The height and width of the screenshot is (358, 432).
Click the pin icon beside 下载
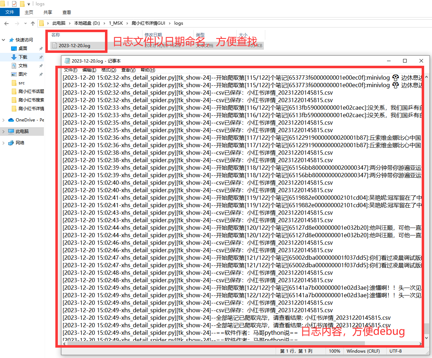tap(41, 57)
